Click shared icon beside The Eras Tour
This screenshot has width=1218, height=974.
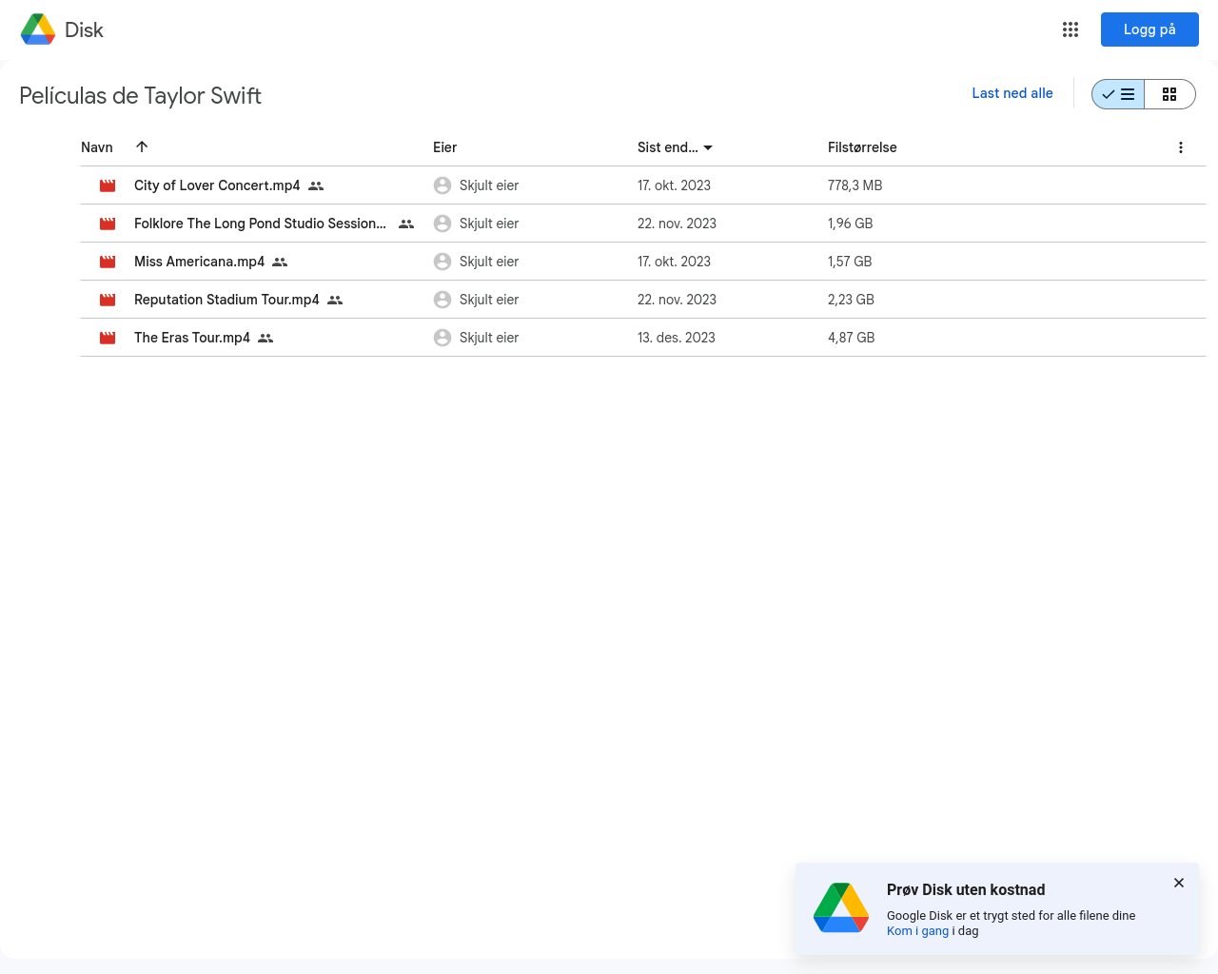(x=265, y=338)
